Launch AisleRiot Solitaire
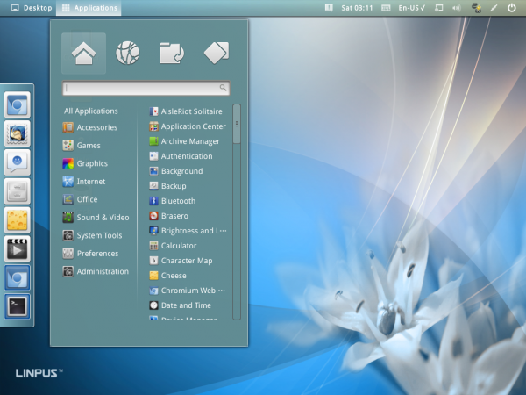Image resolution: width=526 pixels, height=395 pixels. [x=186, y=111]
